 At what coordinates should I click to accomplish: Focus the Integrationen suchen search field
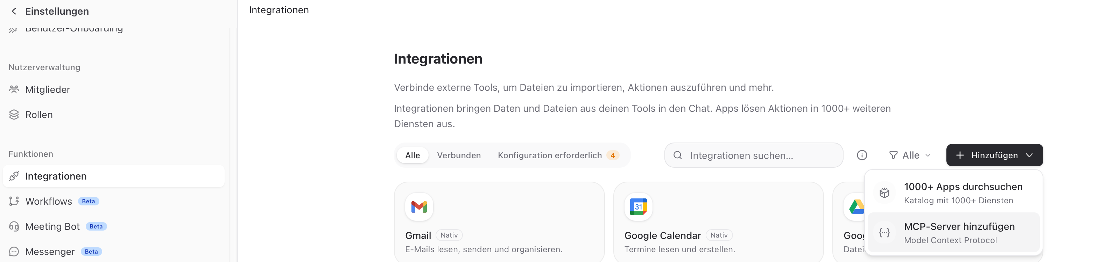[754, 155]
